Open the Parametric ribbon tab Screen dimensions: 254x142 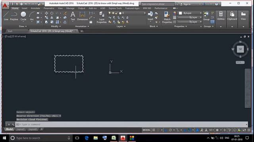pyautogui.click(x=49, y=8)
